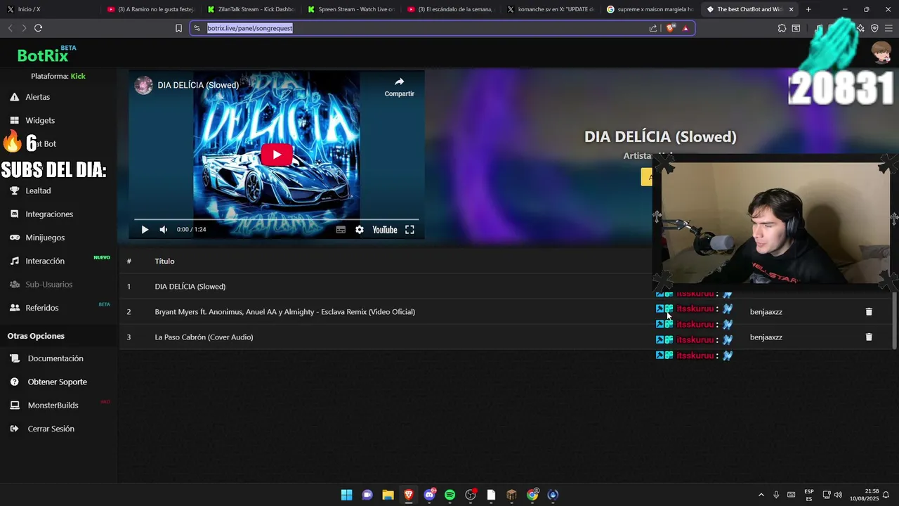The image size is (899, 506).
Task: Mute the YouTube player volume
Action: click(x=163, y=230)
